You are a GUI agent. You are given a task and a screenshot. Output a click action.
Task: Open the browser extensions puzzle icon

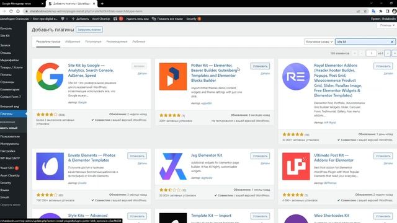click(380, 11)
